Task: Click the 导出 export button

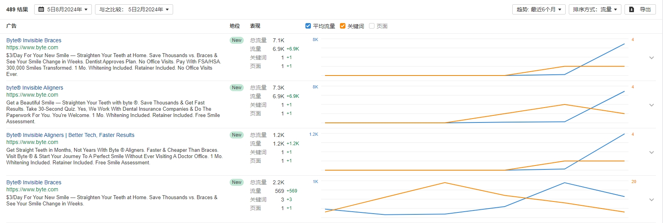Action: pyautogui.click(x=640, y=9)
